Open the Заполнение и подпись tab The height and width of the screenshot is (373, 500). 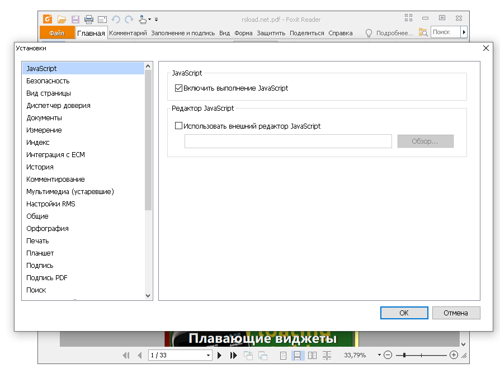point(183,33)
